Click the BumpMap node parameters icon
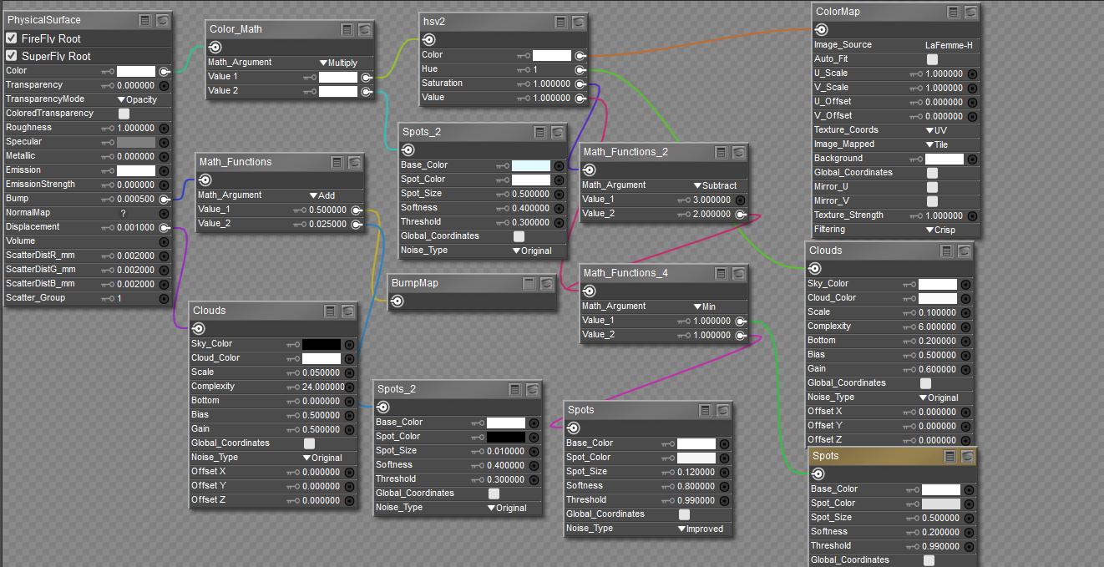 (x=529, y=283)
